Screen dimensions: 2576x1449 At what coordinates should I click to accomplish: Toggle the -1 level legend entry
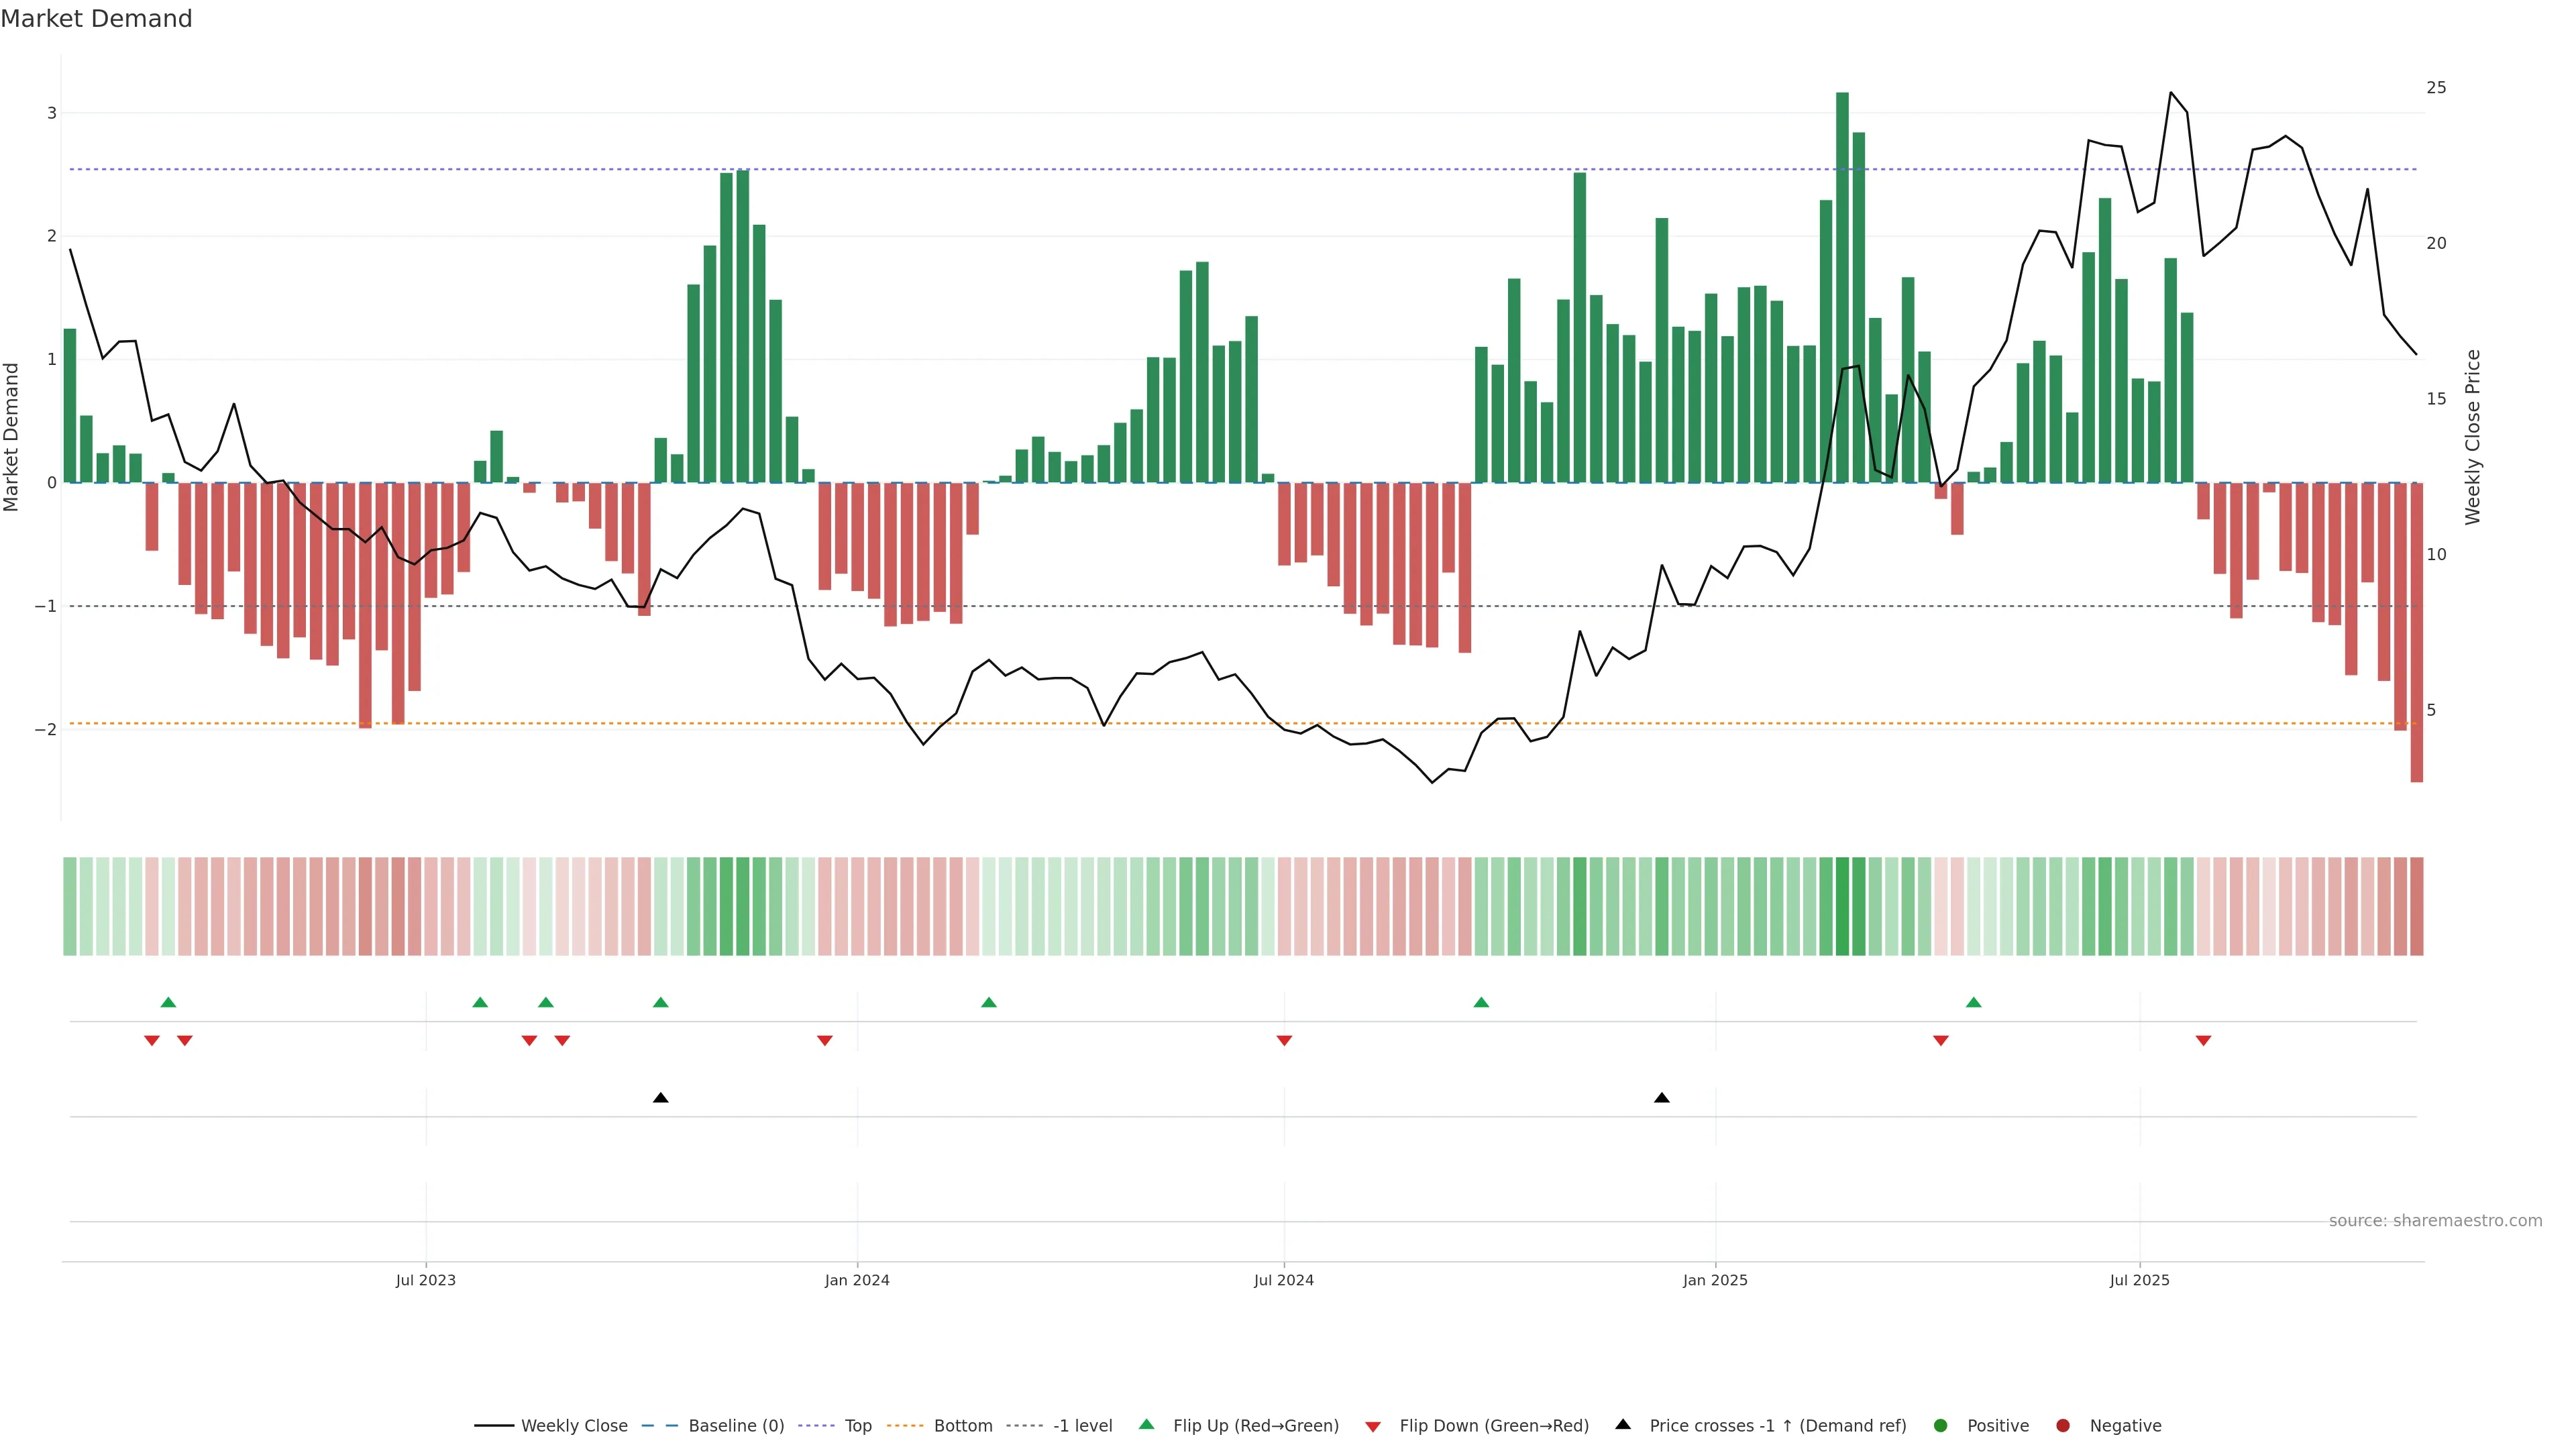1082,1426
